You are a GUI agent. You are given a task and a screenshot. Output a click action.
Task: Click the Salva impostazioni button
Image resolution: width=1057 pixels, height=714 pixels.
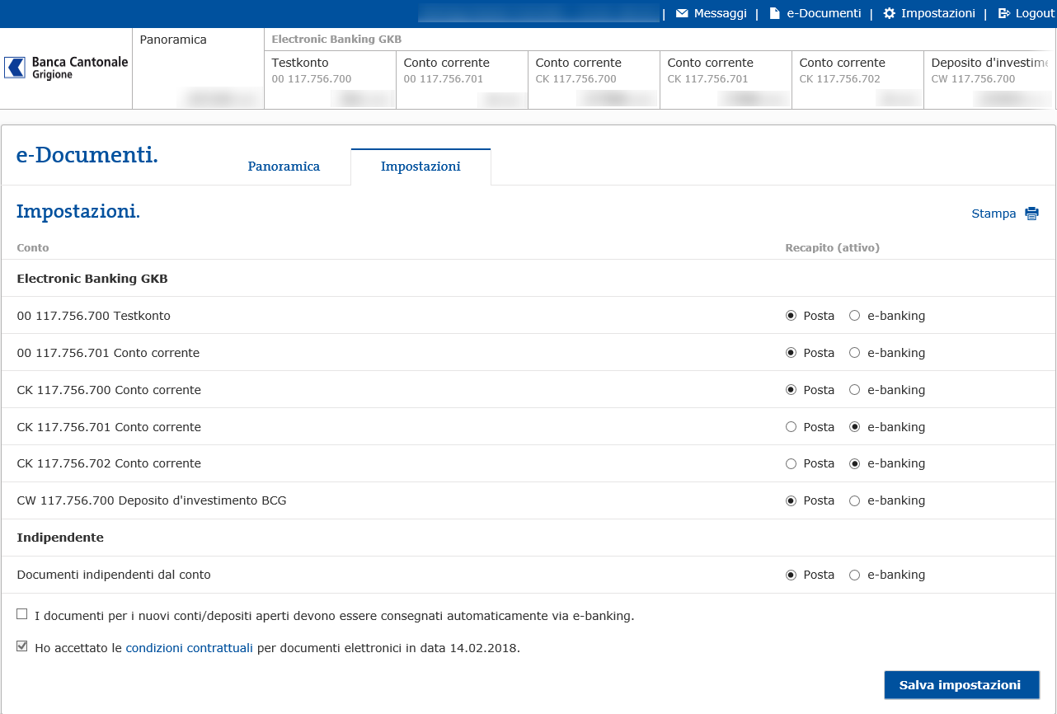click(961, 685)
